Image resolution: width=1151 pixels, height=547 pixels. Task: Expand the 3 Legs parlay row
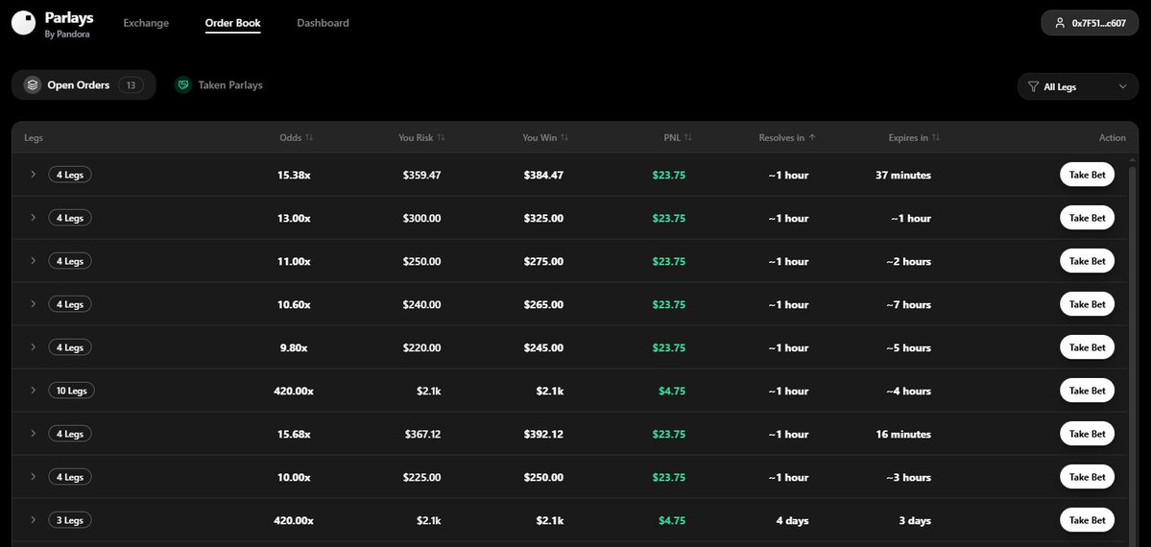tap(33, 520)
